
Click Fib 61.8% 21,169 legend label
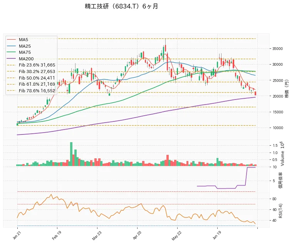point(37,84)
